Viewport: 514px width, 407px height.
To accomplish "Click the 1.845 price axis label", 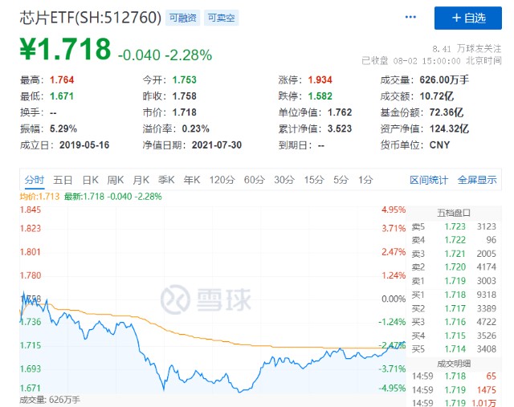I will coord(31,210).
